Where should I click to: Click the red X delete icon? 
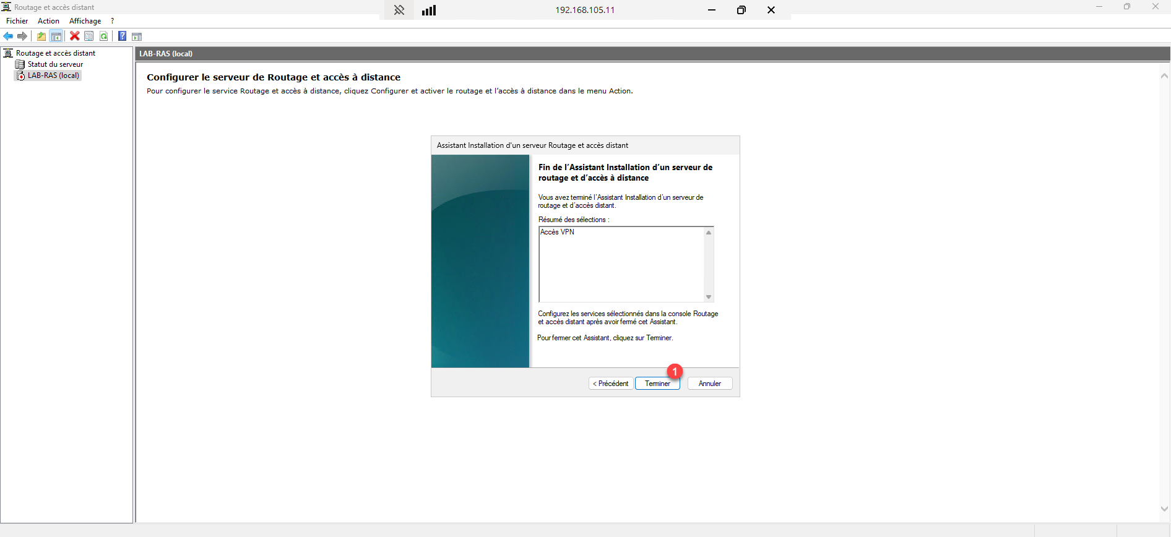[75, 37]
